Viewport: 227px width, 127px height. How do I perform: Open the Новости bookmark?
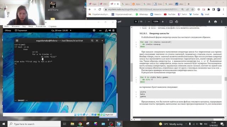coord(156,14)
